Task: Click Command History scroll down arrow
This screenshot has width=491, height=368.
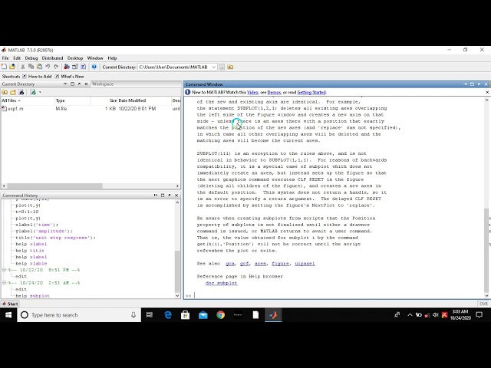Action: click(x=177, y=296)
